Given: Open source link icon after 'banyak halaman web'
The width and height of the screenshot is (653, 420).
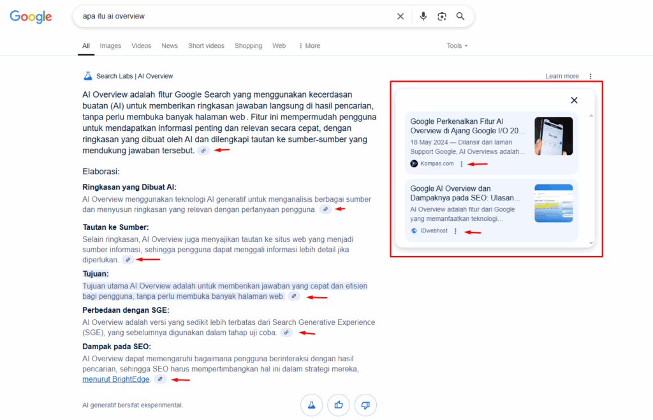Looking at the screenshot, I should point(294,296).
